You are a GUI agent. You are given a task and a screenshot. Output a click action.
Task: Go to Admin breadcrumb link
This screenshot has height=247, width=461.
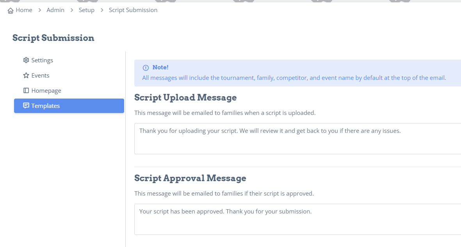tap(55, 10)
